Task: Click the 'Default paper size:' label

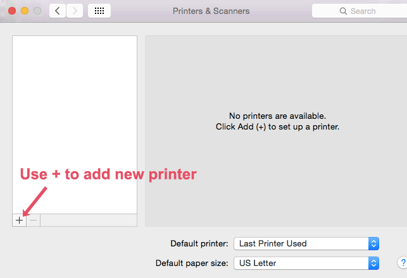Action: tap(192, 263)
